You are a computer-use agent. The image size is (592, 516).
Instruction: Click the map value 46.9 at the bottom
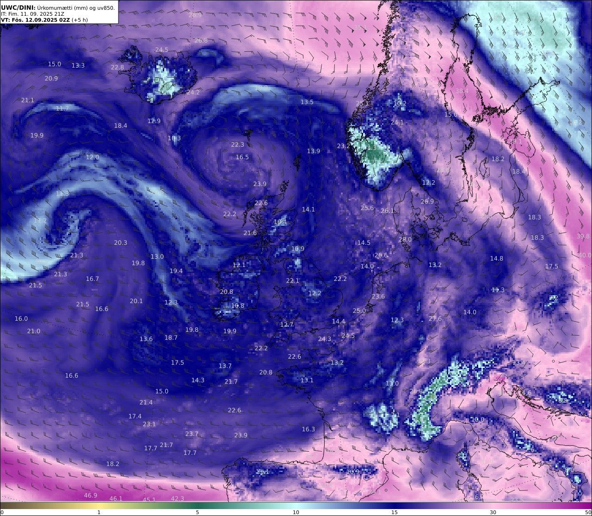pyautogui.click(x=91, y=496)
